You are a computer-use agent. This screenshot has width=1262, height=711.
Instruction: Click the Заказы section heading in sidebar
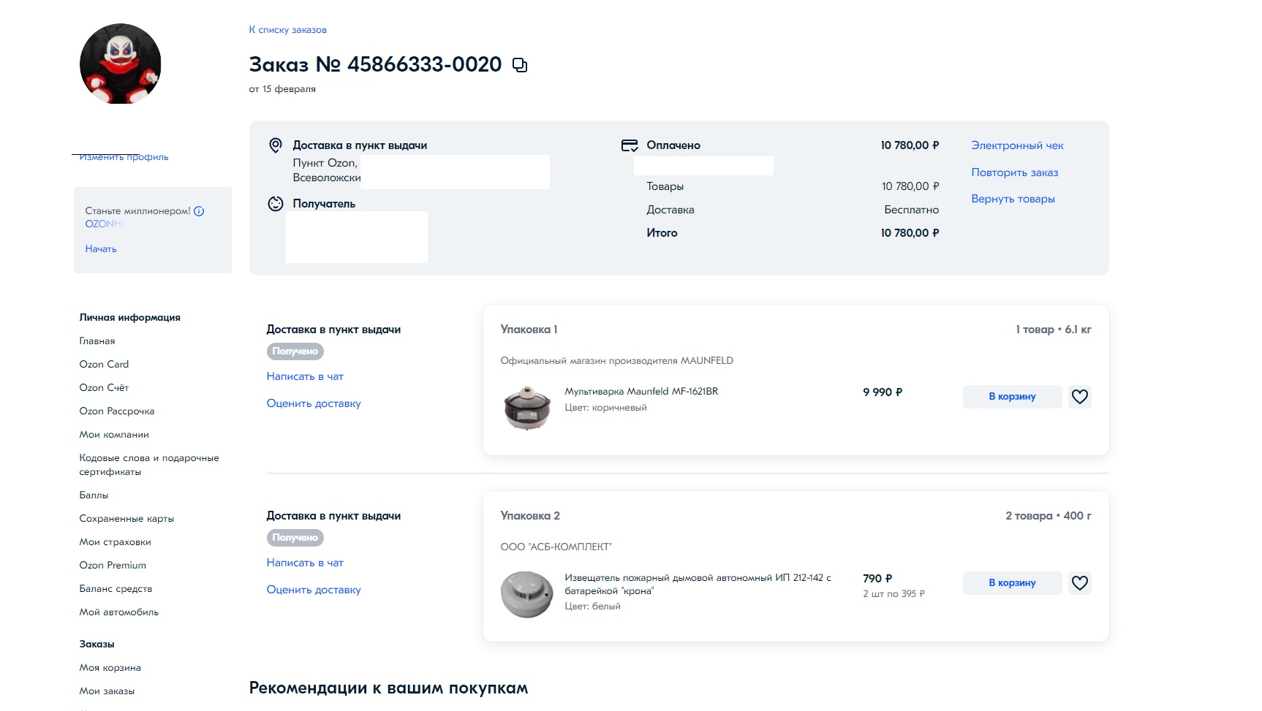(97, 645)
